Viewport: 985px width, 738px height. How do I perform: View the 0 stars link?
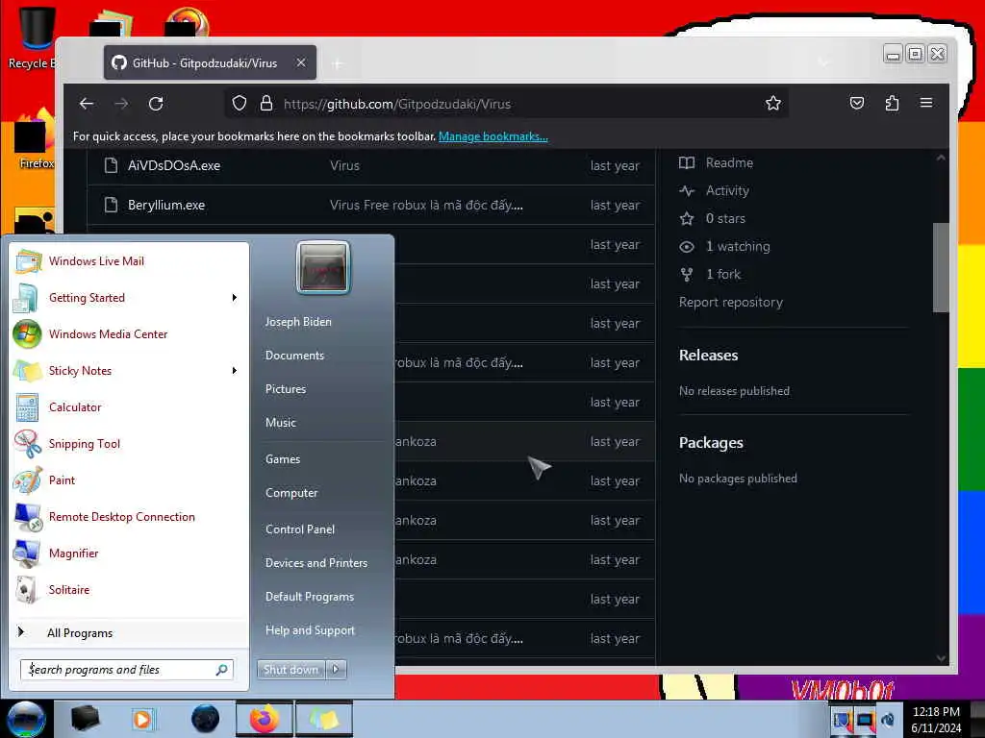725,218
